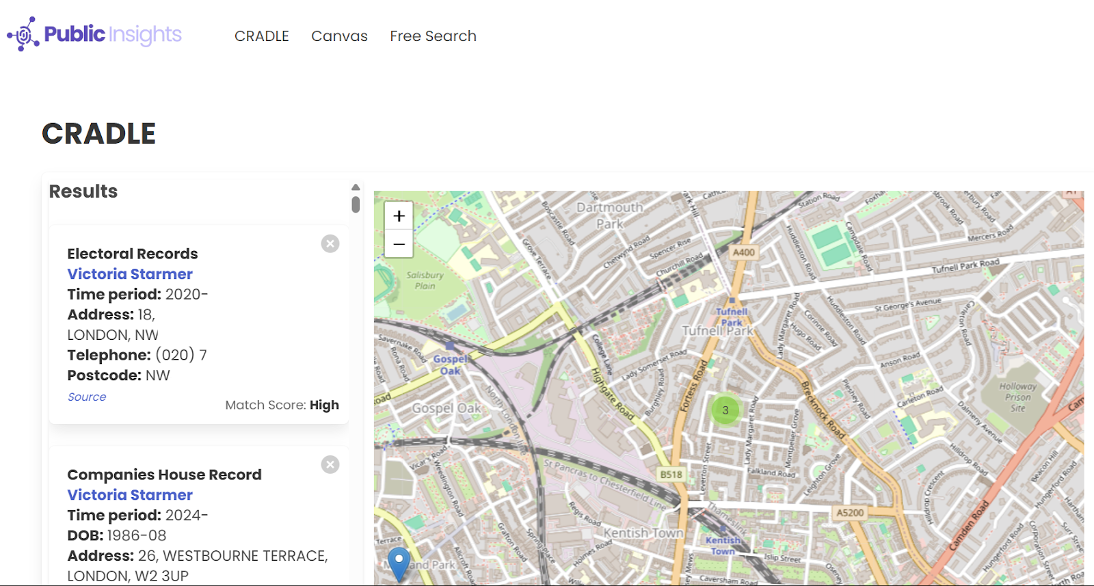Zoom in on the map
The height and width of the screenshot is (586, 1094).
(399, 216)
